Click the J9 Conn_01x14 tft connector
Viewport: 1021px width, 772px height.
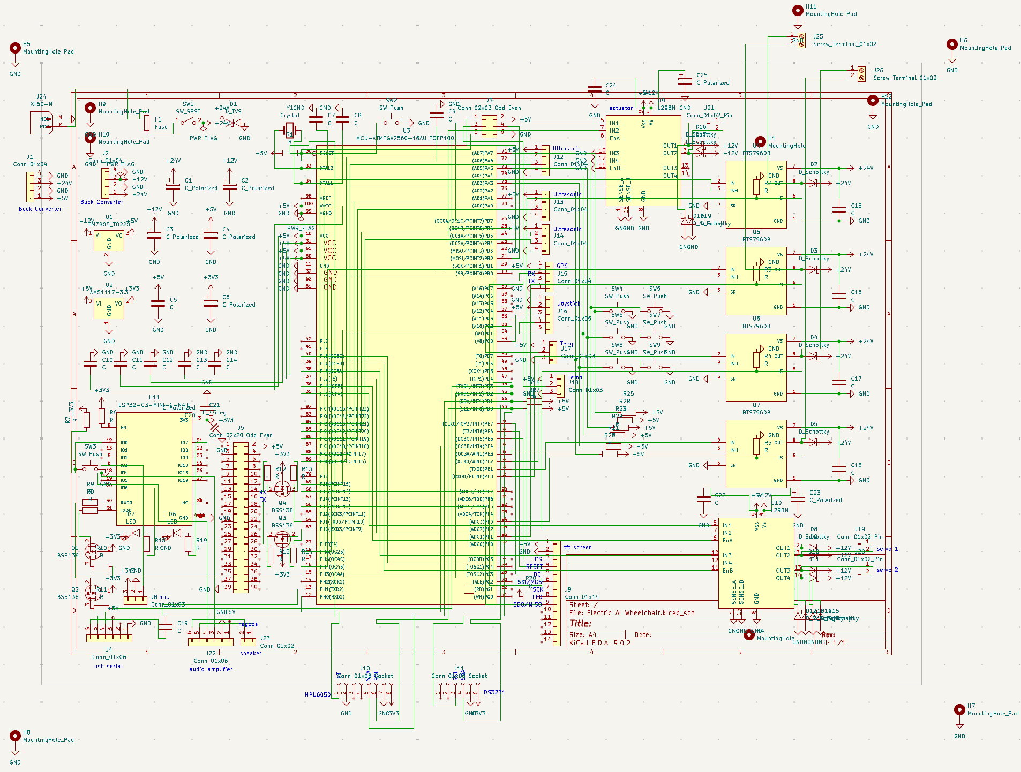pyautogui.click(x=557, y=593)
